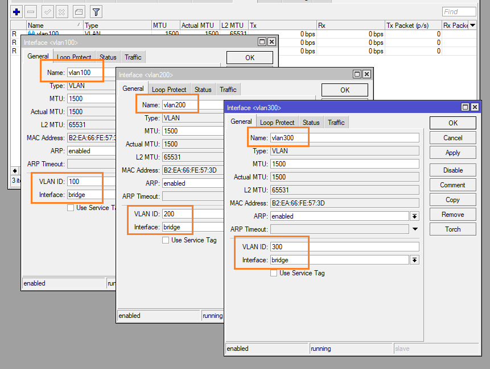Click the Comment note toolbar icon
The height and width of the screenshot is (369, 490).
coord(79,11)
